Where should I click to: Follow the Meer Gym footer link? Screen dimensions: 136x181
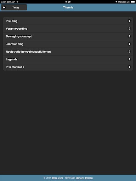coord(57,178)
